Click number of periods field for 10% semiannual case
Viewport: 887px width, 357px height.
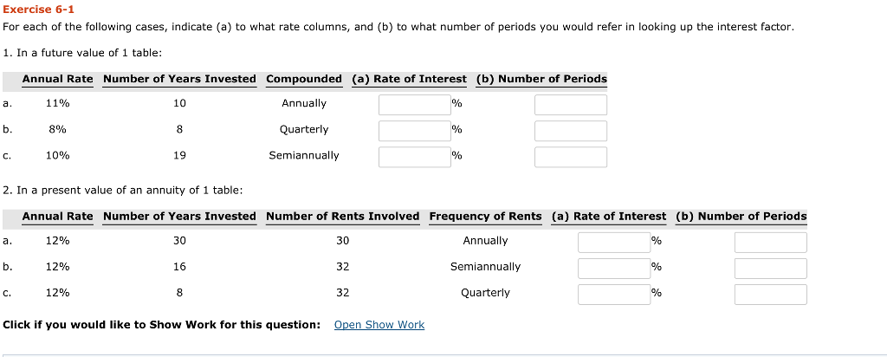570,157
